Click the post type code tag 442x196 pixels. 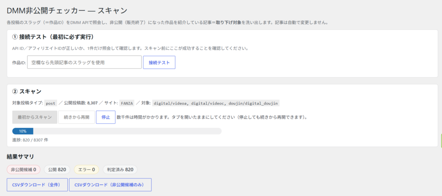pyautogui.click(x=51, y=103)
